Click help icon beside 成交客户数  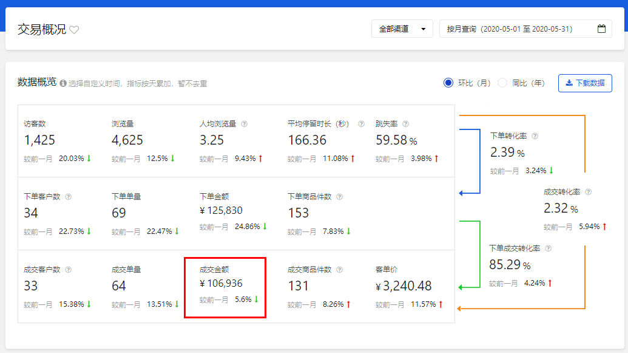coord(69,270)
